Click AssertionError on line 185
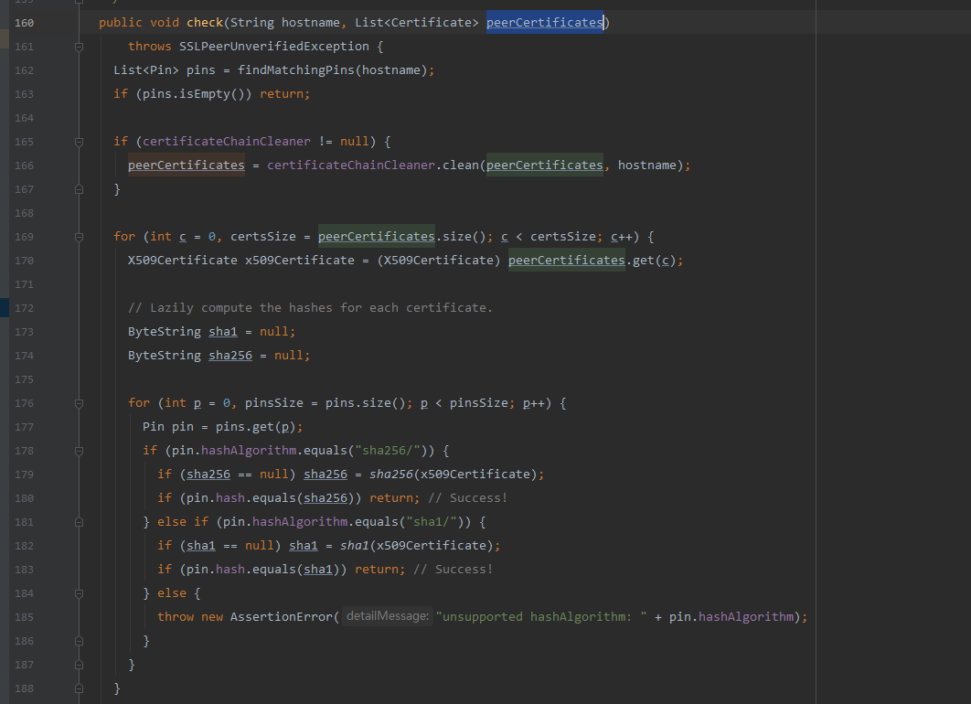 pyautogui.click(x=281, y=617)
